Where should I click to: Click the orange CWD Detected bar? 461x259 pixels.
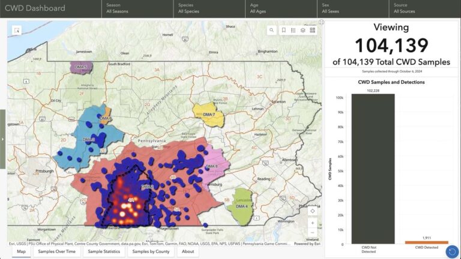pyautogui.click(x=427, y=242)
